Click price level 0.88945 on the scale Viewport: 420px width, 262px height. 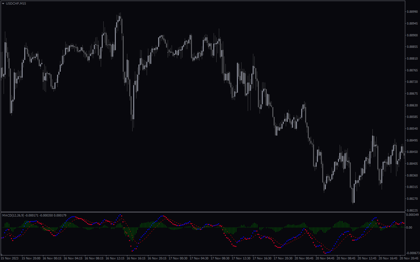412,24
